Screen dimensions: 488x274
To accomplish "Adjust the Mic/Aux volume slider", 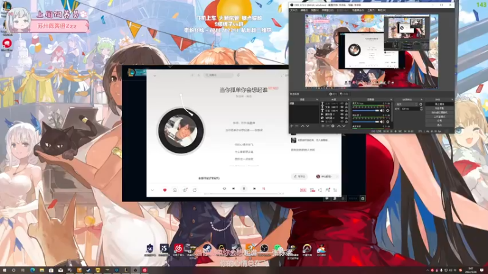I will click(x=365, y=110).
